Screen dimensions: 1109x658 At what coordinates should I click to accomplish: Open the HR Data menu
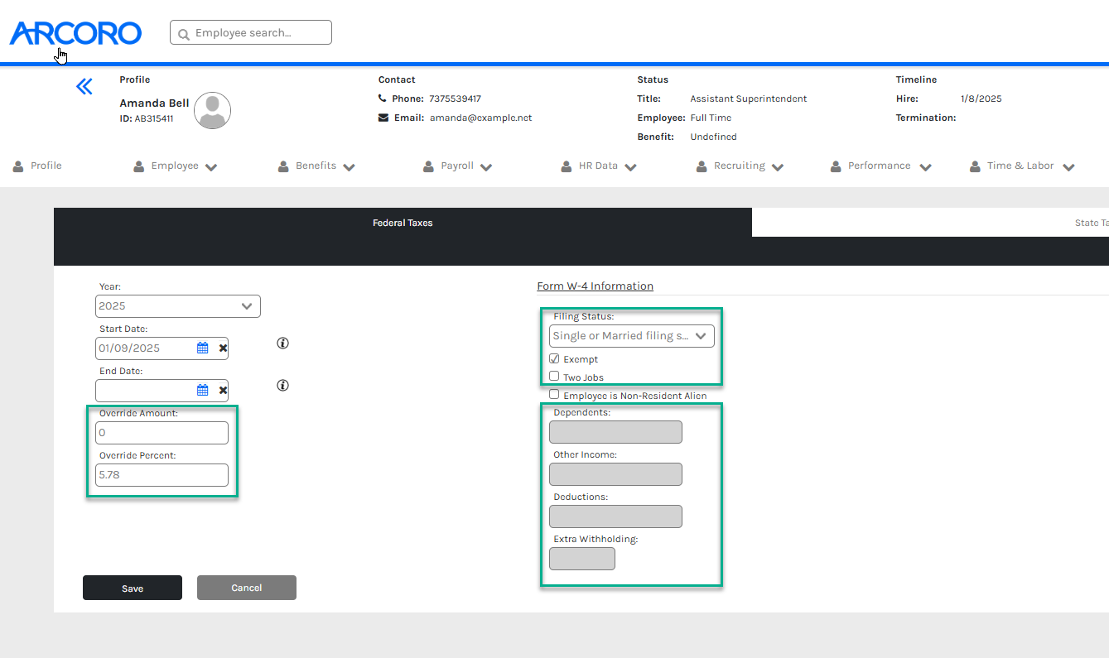(598, 166)
